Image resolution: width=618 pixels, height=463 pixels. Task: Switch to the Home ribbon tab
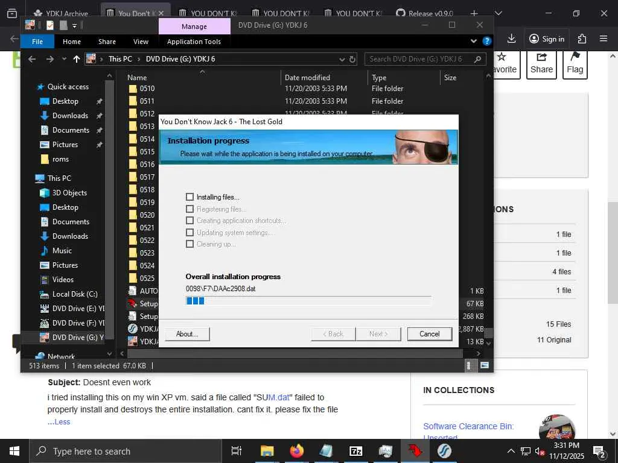coord(72,42)
